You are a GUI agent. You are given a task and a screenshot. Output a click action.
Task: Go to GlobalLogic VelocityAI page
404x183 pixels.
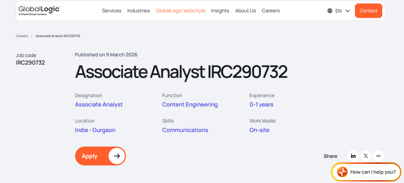coord(180,11)
